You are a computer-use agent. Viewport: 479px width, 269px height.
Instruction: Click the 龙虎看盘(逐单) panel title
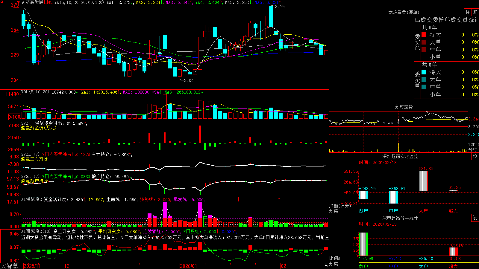click(404, 12)
